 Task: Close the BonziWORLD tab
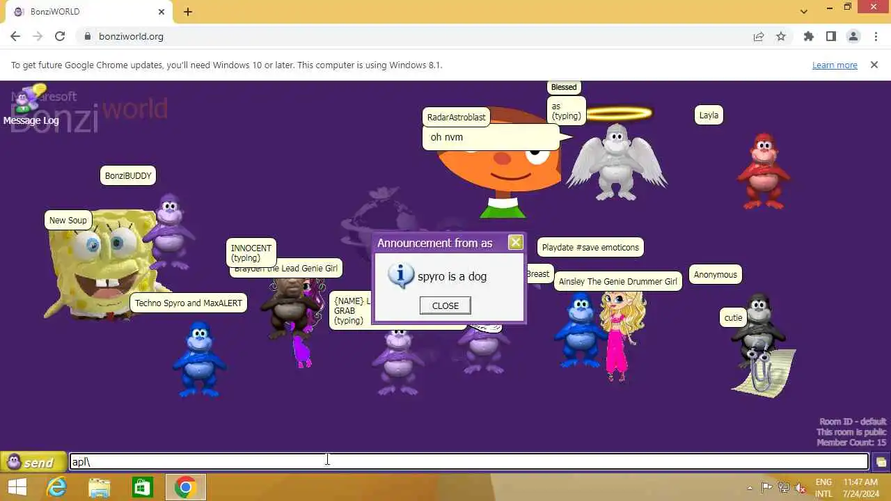tap(161, 12)
